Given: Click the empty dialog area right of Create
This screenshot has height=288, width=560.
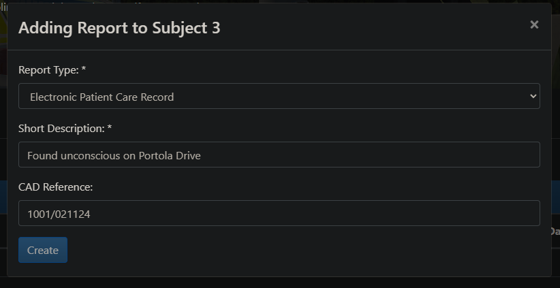Looking at the screenshot, I should [307, 250].
